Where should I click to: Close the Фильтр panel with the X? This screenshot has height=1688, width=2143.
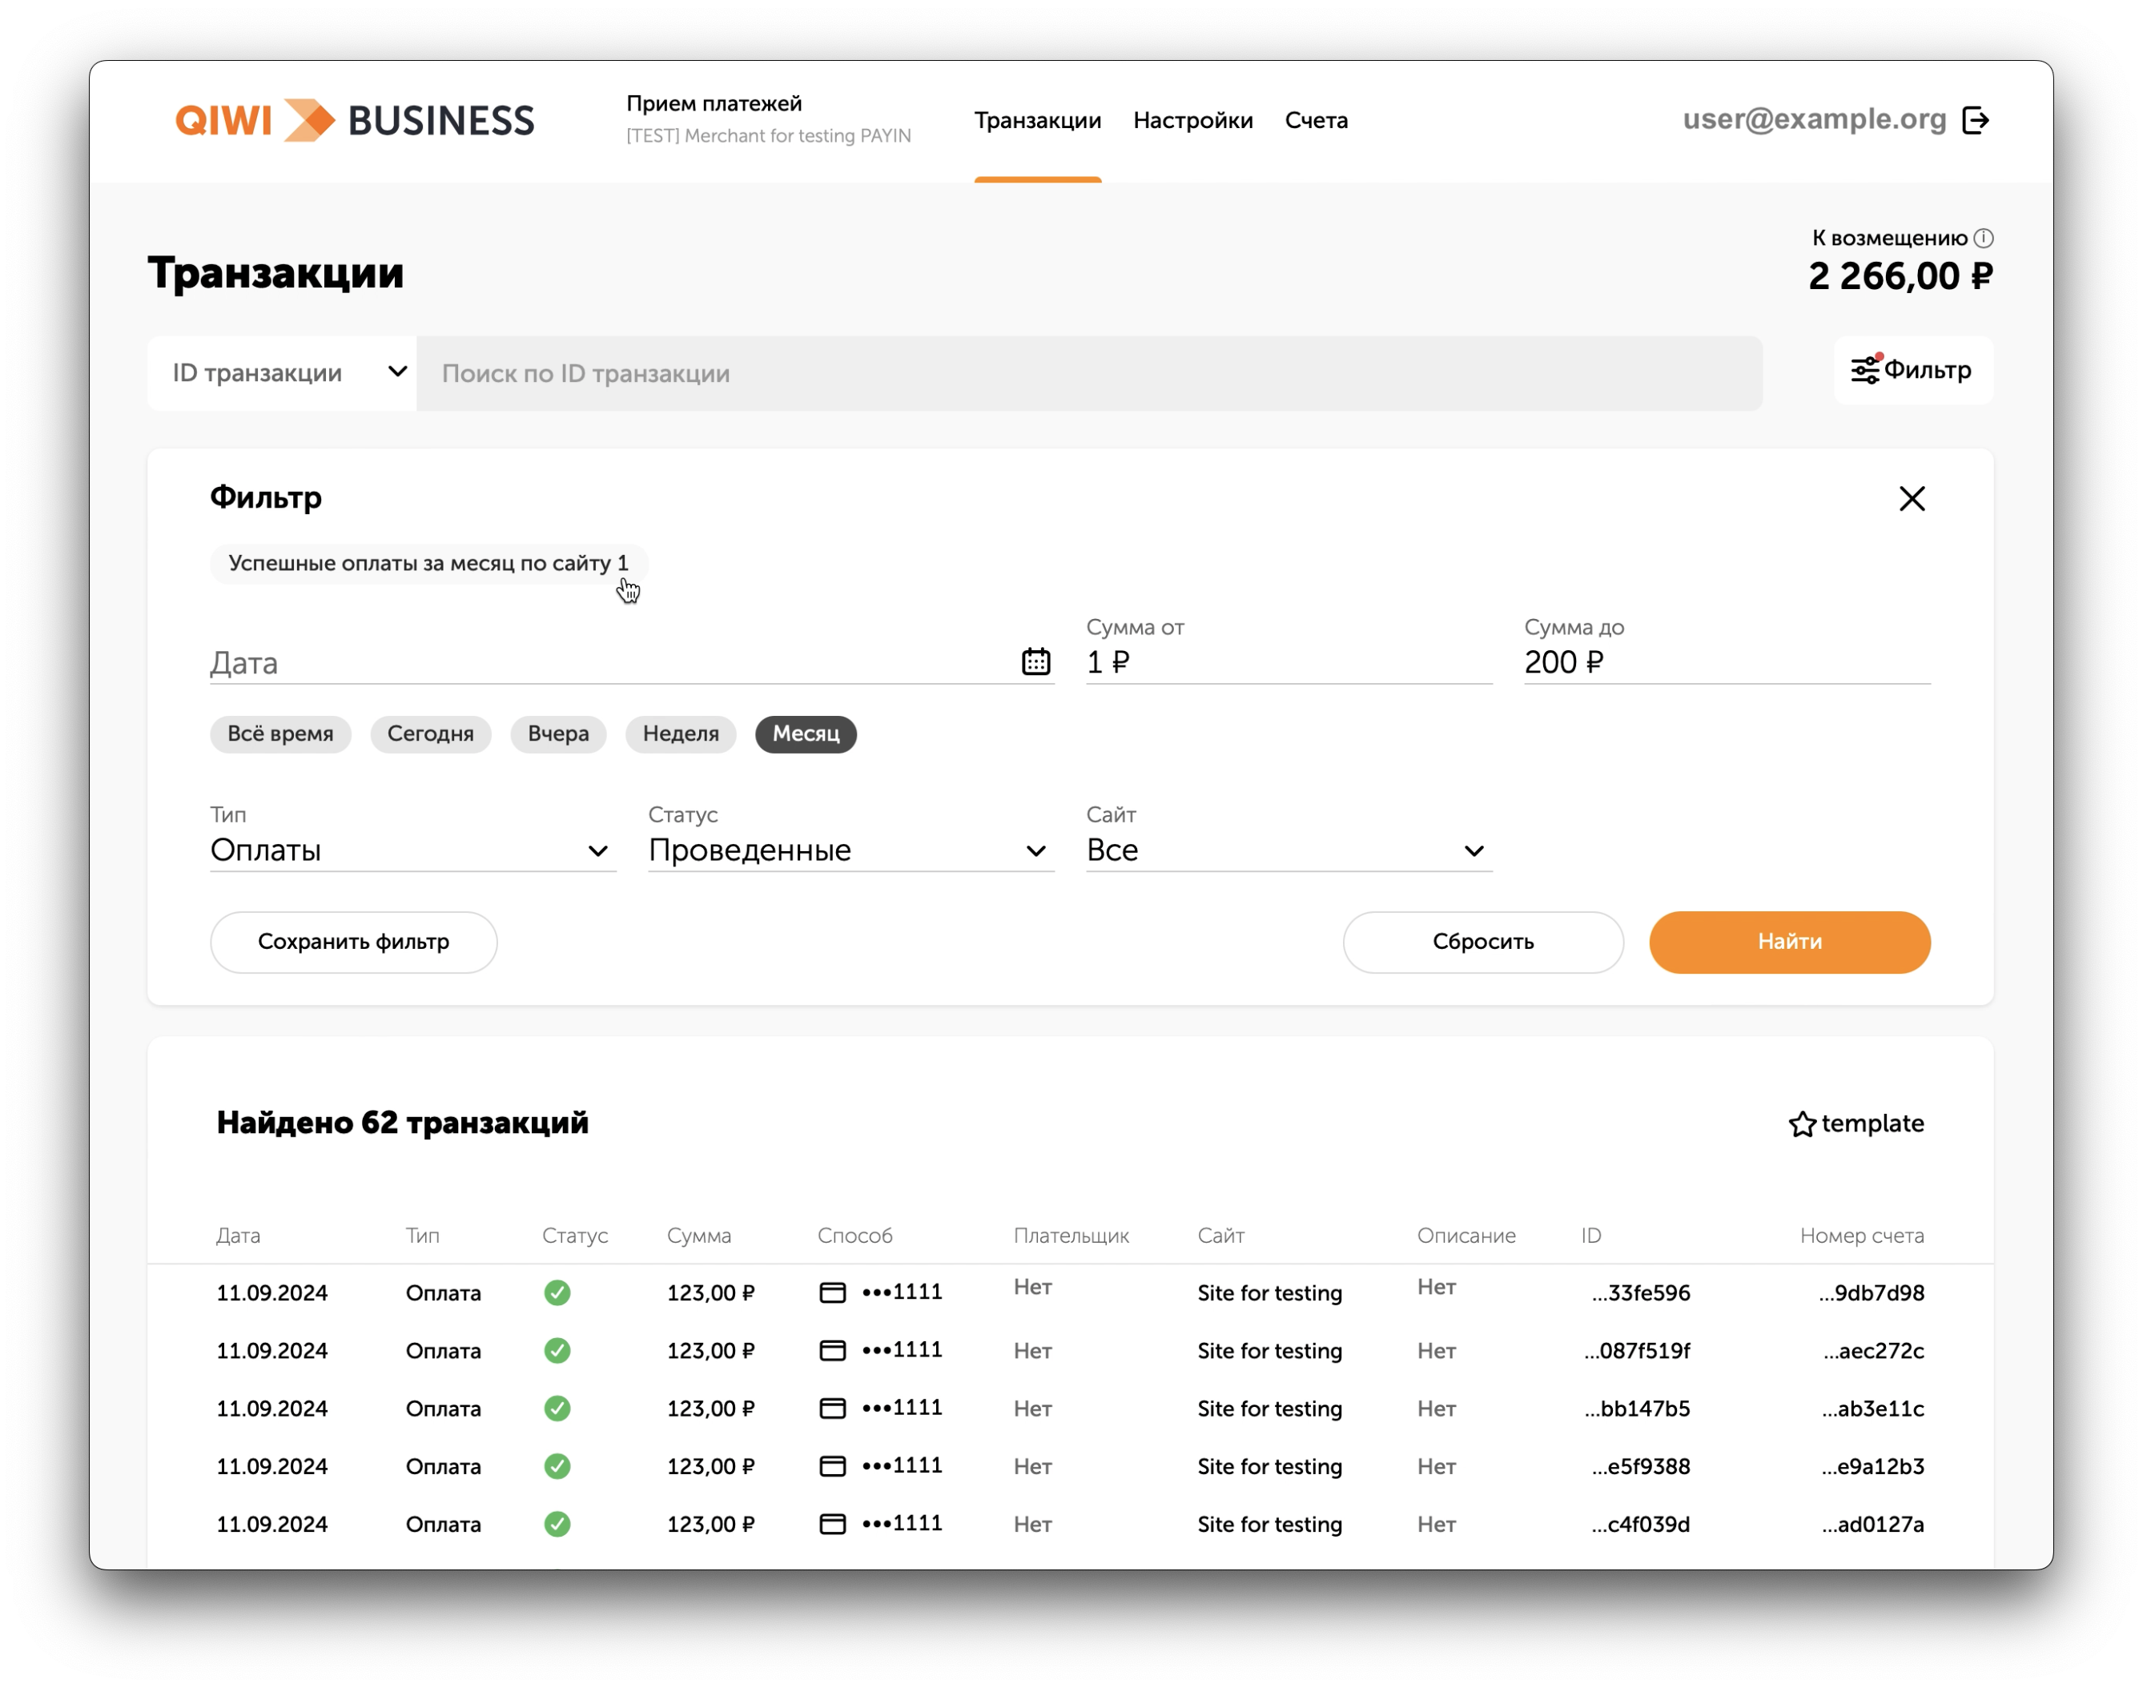click(1912, 499)
